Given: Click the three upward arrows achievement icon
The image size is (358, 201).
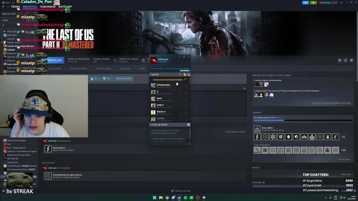Looking at the screenshot, I should 312,137.
